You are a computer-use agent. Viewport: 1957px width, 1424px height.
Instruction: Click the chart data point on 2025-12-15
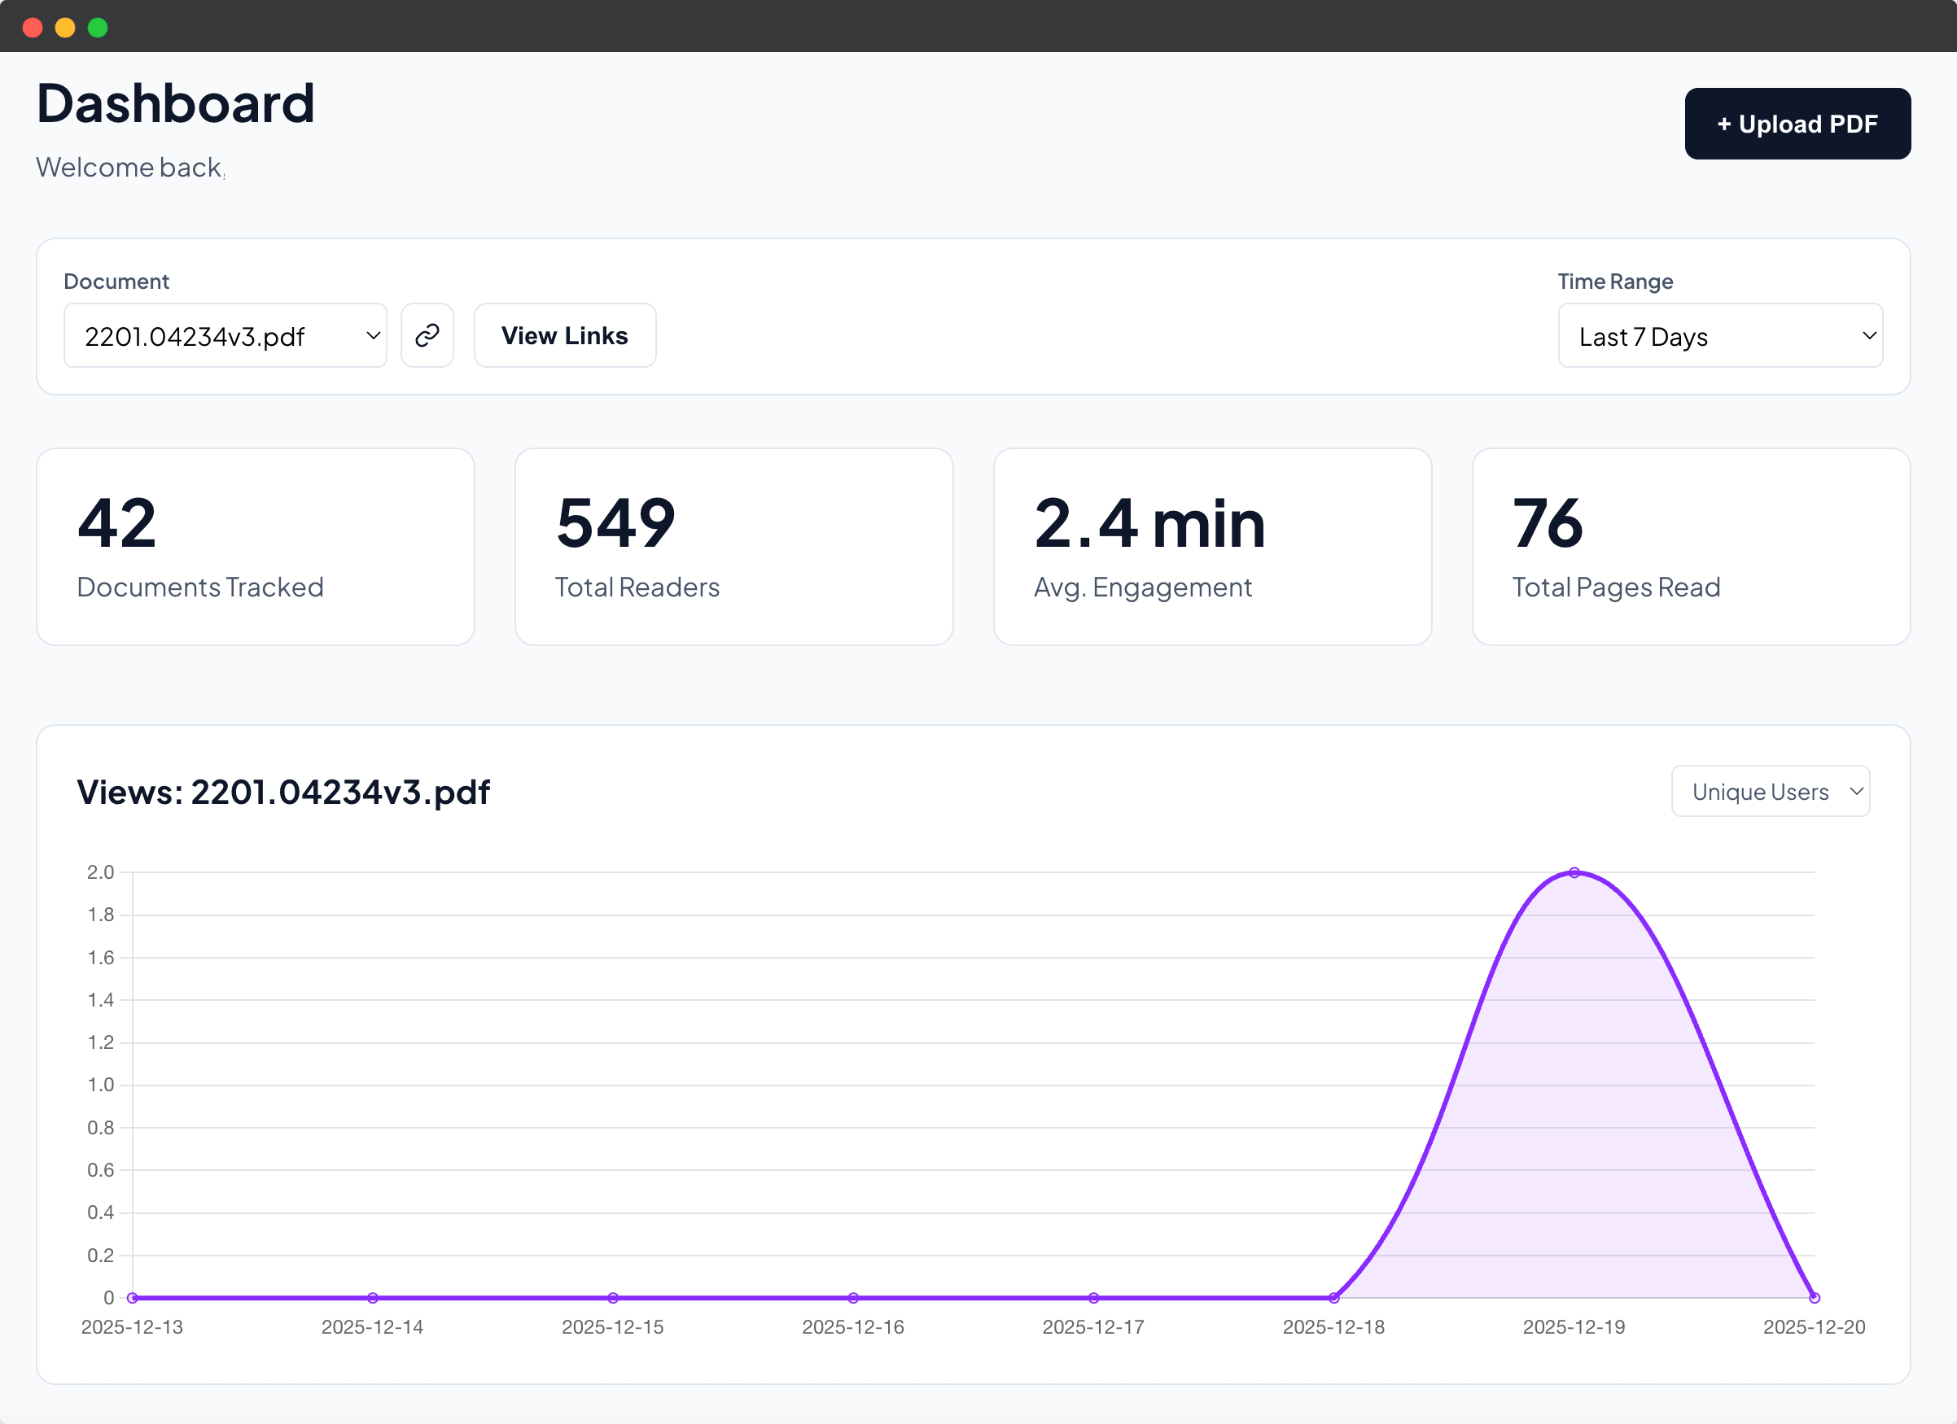pos(613,1298)
